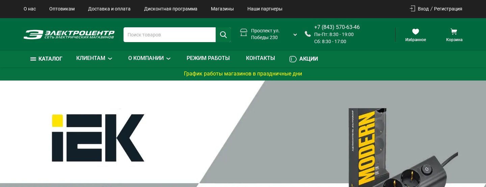Screen dimensions: 486x187
Task: Click the phone handset icon
Action: click(307, 34)
